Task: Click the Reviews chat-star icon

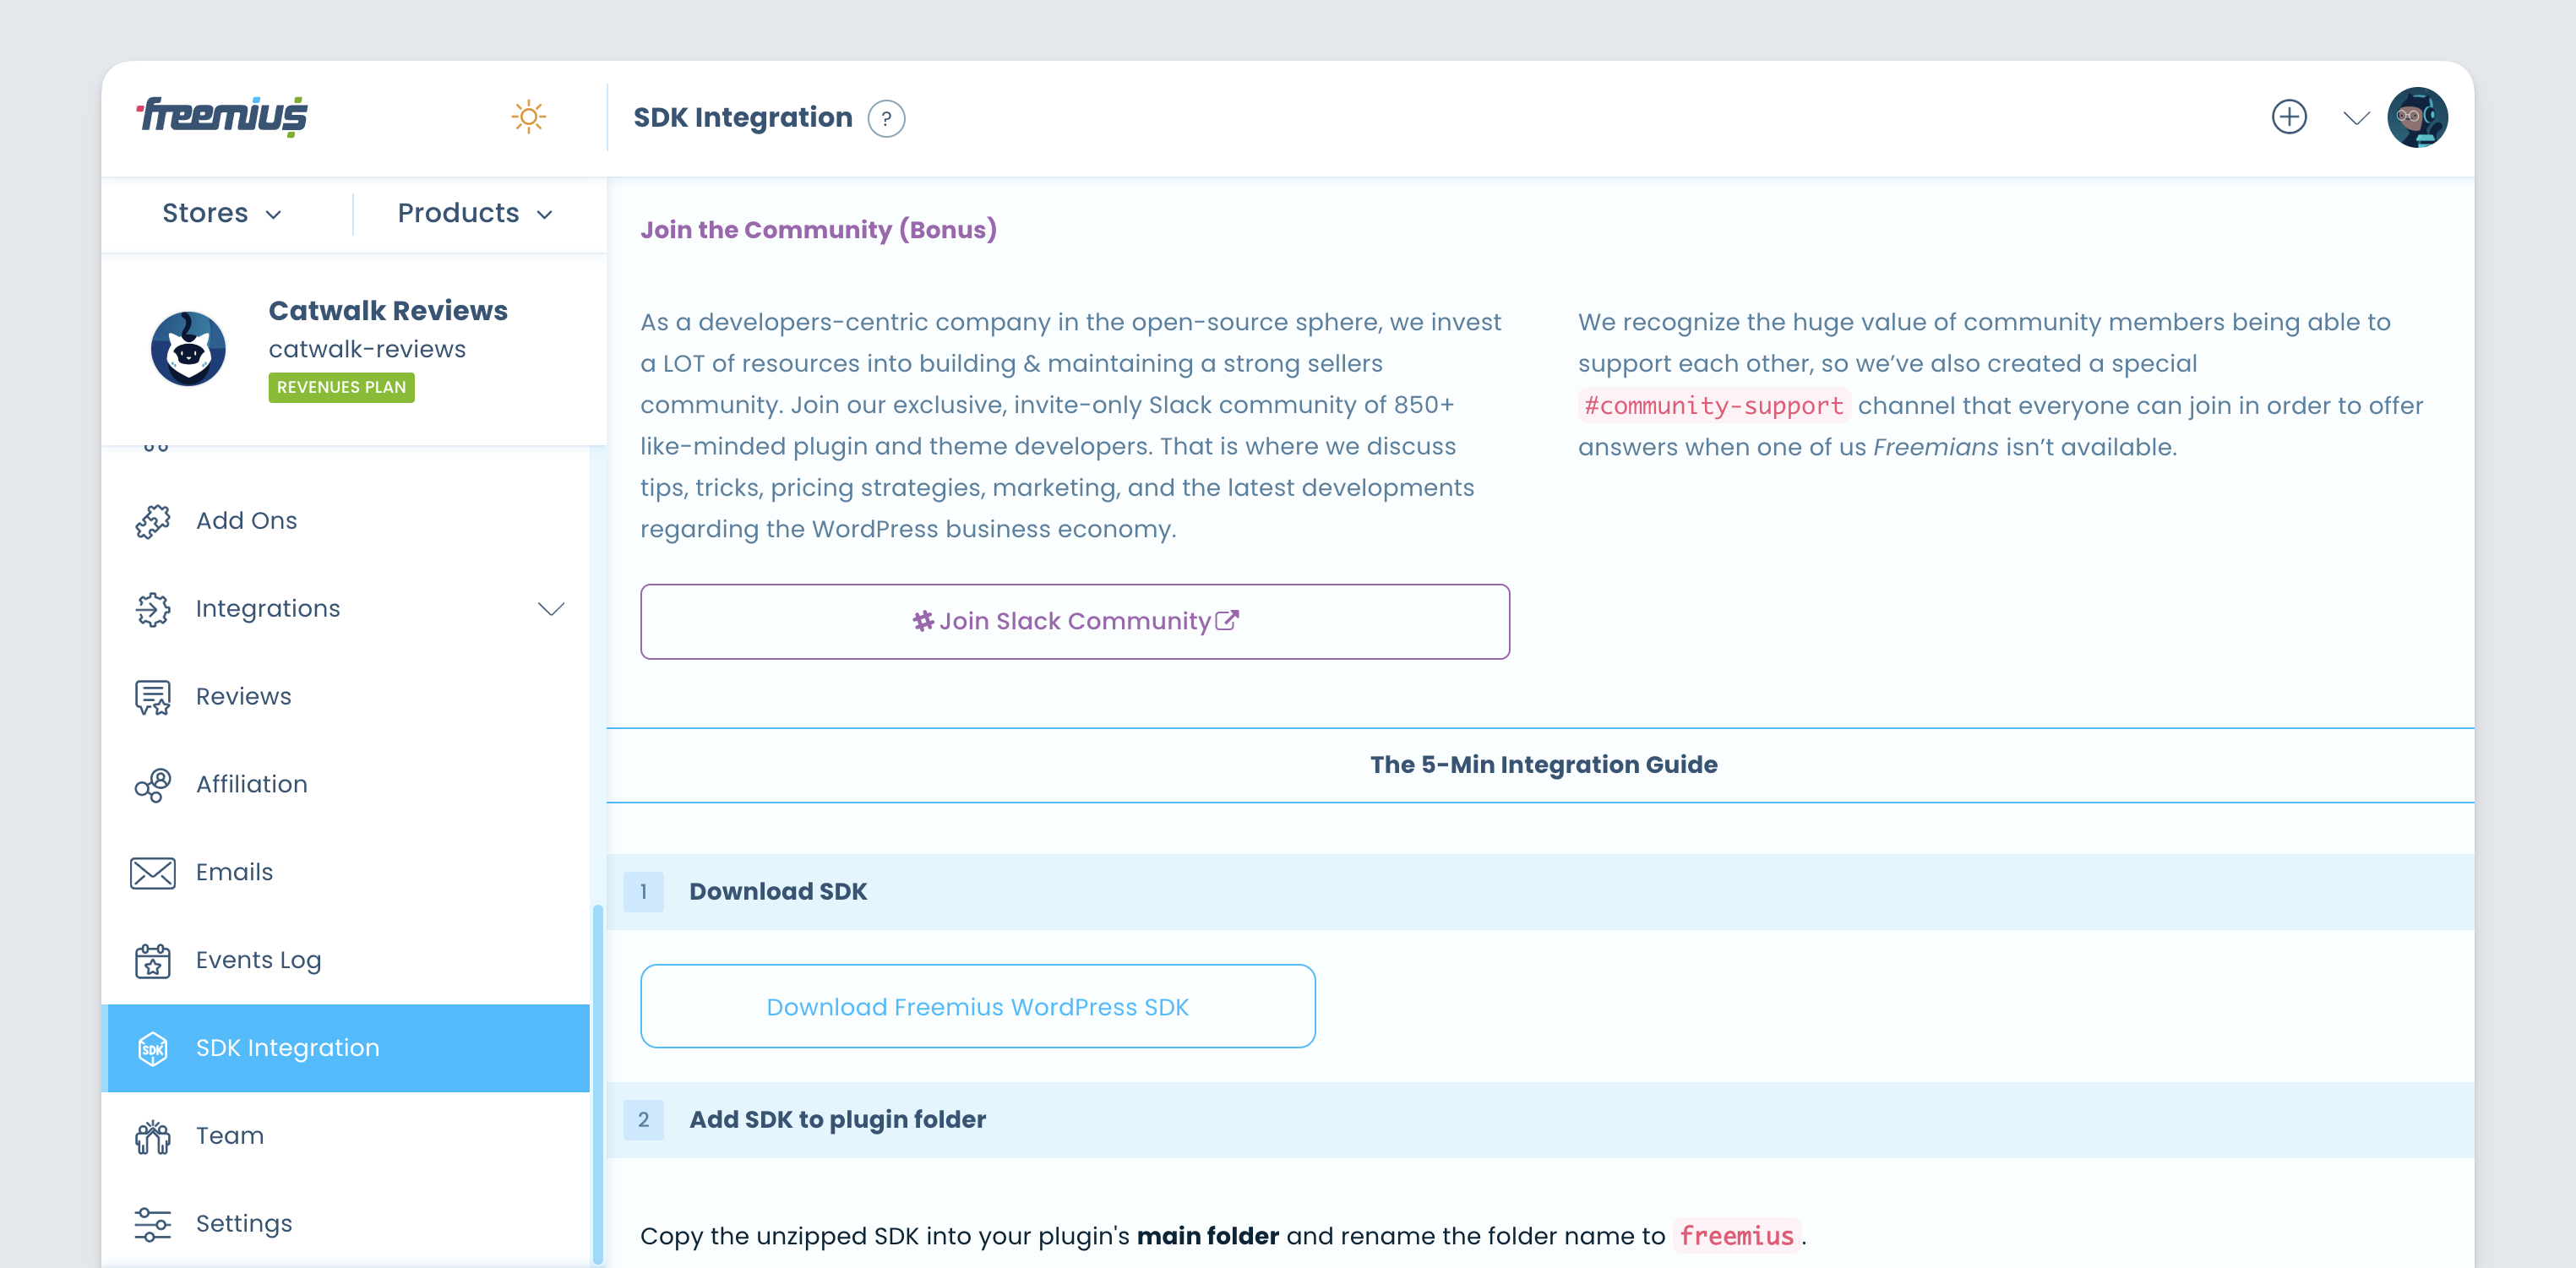Action: pyautogui.click(x=153, y=697)
